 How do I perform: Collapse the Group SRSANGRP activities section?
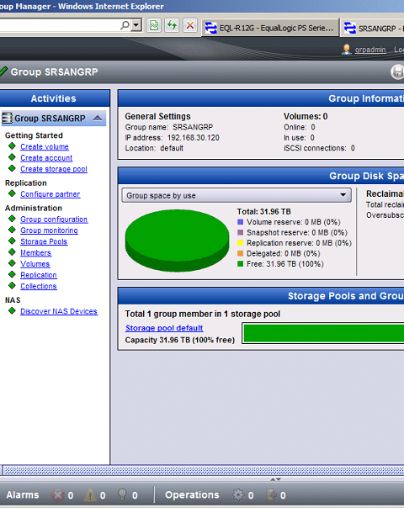(98, 118)
